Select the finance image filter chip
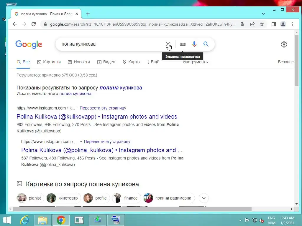The height and width of the screenshot is (226, 302). pyautogui.click(x=126, y=198)
